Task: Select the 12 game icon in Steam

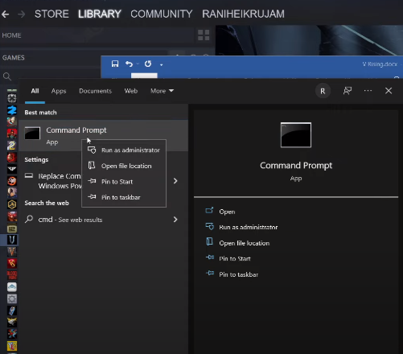Action: click(x=12, y=228)
